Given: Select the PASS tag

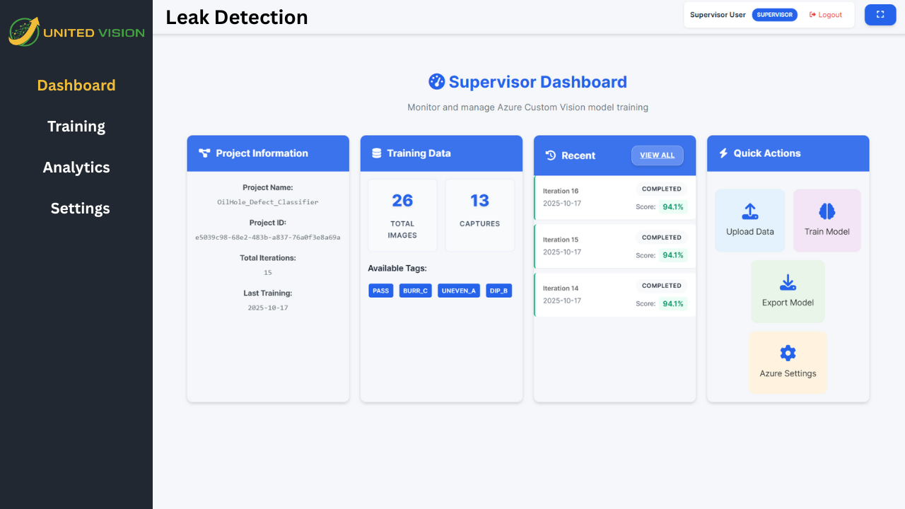Looking at the screenshot, I should [380, 290].
